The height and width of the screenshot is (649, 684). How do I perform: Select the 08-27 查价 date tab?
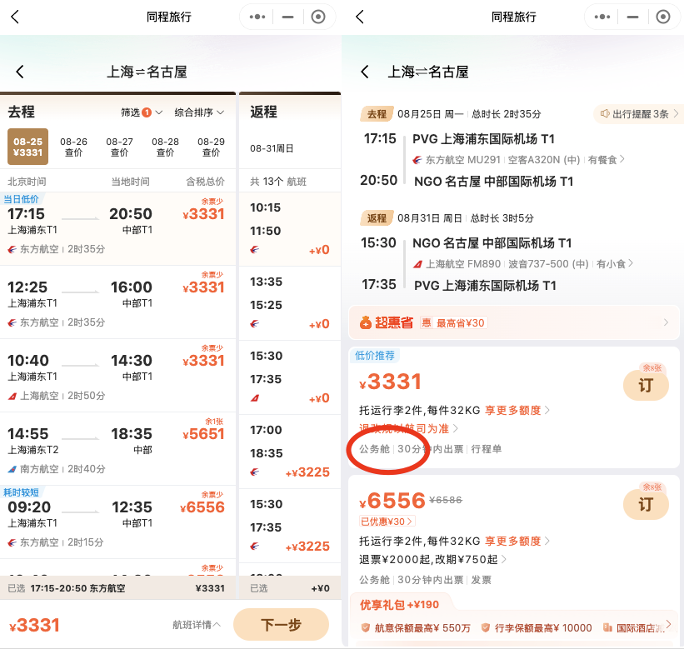point(119,147)
